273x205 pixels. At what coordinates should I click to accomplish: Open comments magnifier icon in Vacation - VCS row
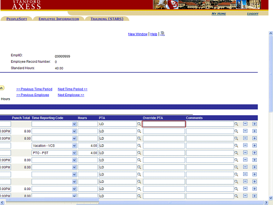[236, 146]
